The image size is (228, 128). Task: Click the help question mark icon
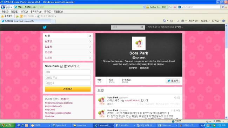pos(223,21)
